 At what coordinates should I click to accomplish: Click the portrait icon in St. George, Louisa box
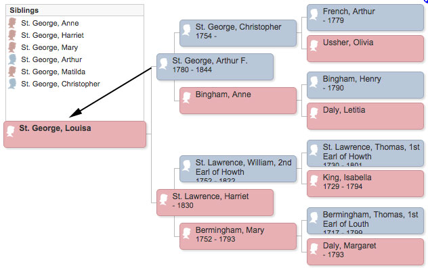tap(11, 131)
